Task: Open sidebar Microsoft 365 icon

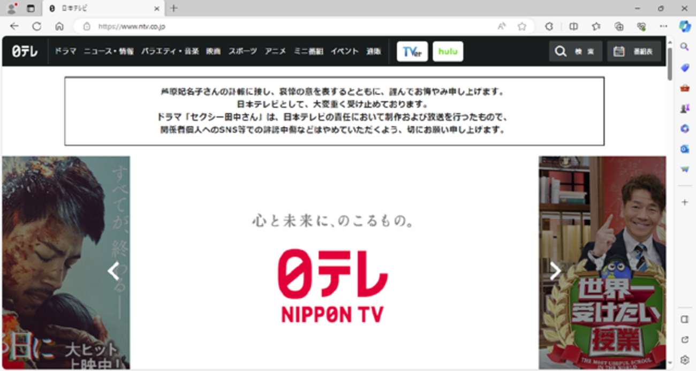Action: tap(684, 128)
